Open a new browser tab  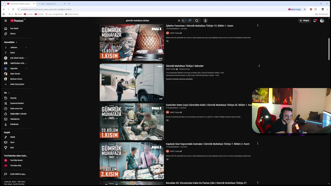[x=69, y=4]
